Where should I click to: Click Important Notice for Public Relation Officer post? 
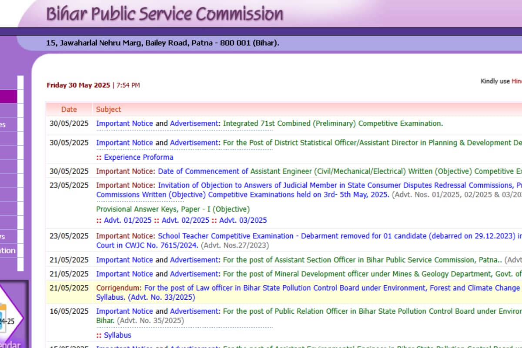pos(124,311)
